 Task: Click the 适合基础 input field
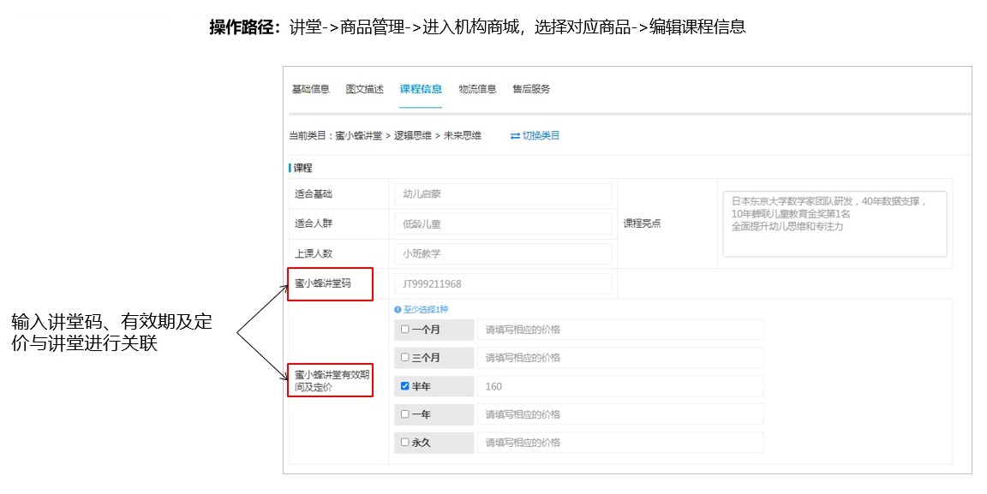pyautogui.click(x=503, y=194)
